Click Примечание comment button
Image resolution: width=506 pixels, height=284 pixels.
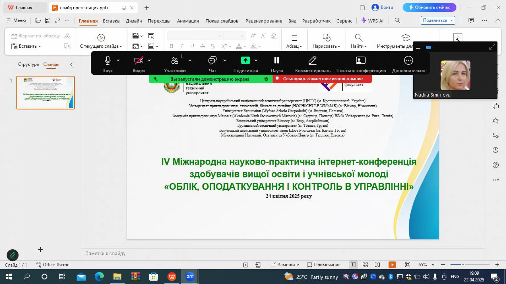324,265
